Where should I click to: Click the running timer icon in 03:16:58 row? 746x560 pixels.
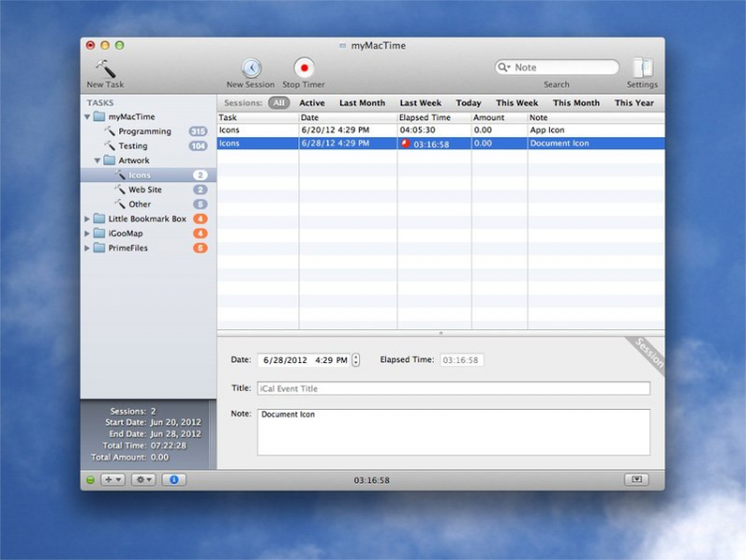click(406, 143)
